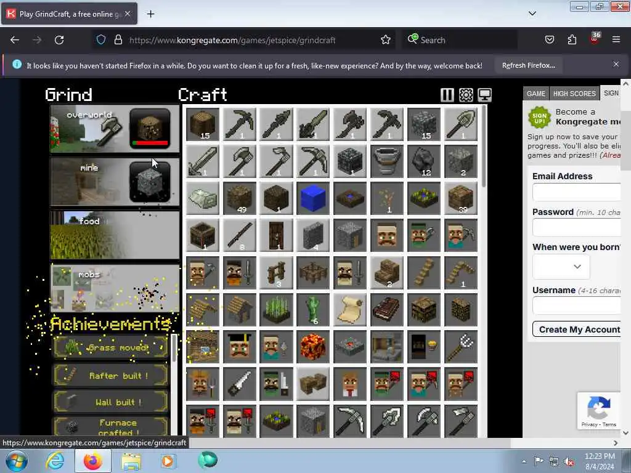The image size is (631, 473).
Task: Craft the paper scroll item
Action: (350, 310)
